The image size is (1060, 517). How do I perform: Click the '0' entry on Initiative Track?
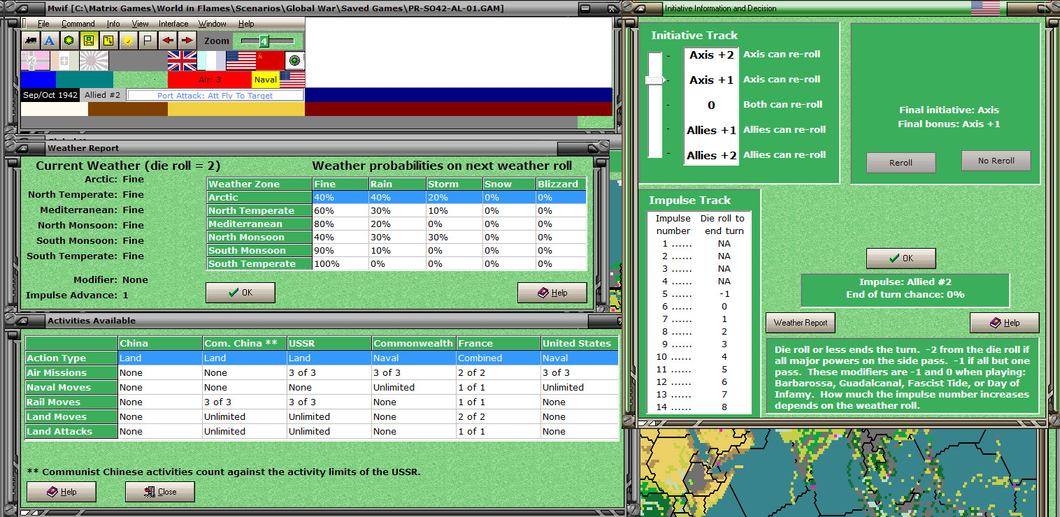[712, 105]
